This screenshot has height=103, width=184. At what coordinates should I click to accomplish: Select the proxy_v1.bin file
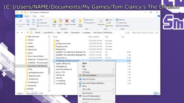(x=61, y=72)
